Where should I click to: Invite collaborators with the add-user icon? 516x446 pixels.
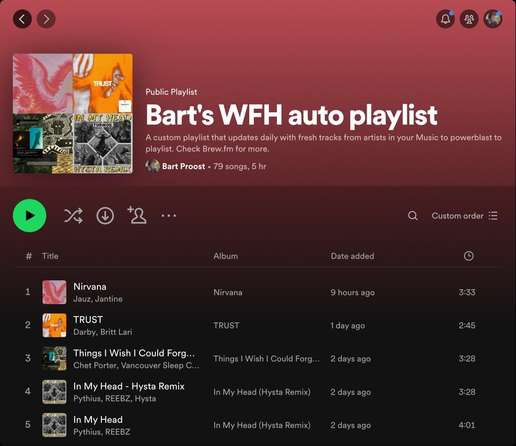[x=137, y=215]
